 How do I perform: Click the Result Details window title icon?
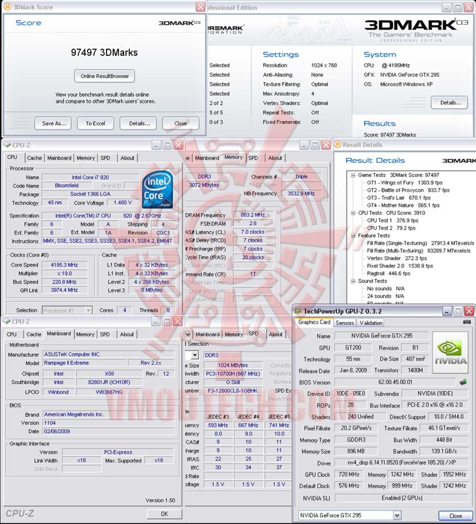click(x=338, y=145)
